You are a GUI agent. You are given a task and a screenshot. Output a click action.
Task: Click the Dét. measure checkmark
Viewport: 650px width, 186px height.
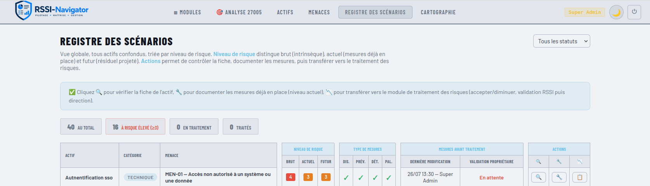pos(375,177)
